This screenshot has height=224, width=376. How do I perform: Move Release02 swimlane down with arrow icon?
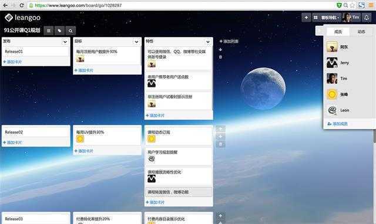pos(220,137)
